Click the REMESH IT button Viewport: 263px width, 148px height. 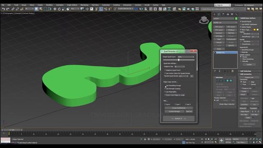coord(179,119)
